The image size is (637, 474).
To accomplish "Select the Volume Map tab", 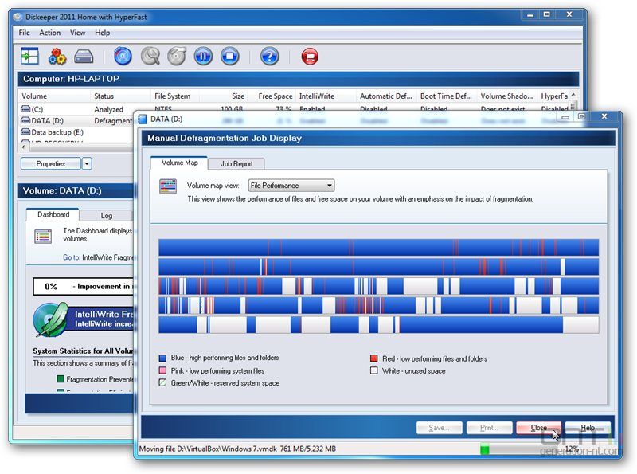I will [x=179, y=163].
